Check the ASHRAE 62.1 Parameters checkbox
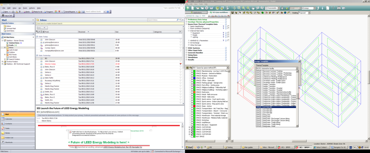This screenshot has width=370, height=153. tap(229, 40)
